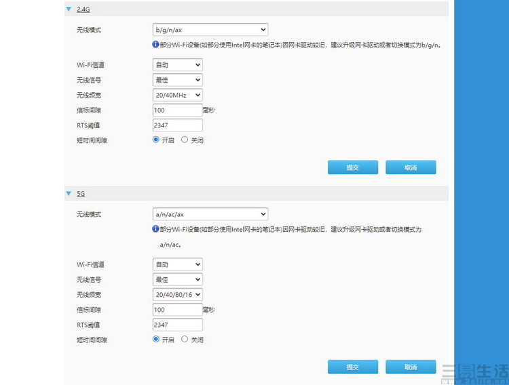Viewport: 509px width, 385px height.
Task: Open 2.4G wireless mode b/g/n/ax dropdown
Action: pos(210,30)
